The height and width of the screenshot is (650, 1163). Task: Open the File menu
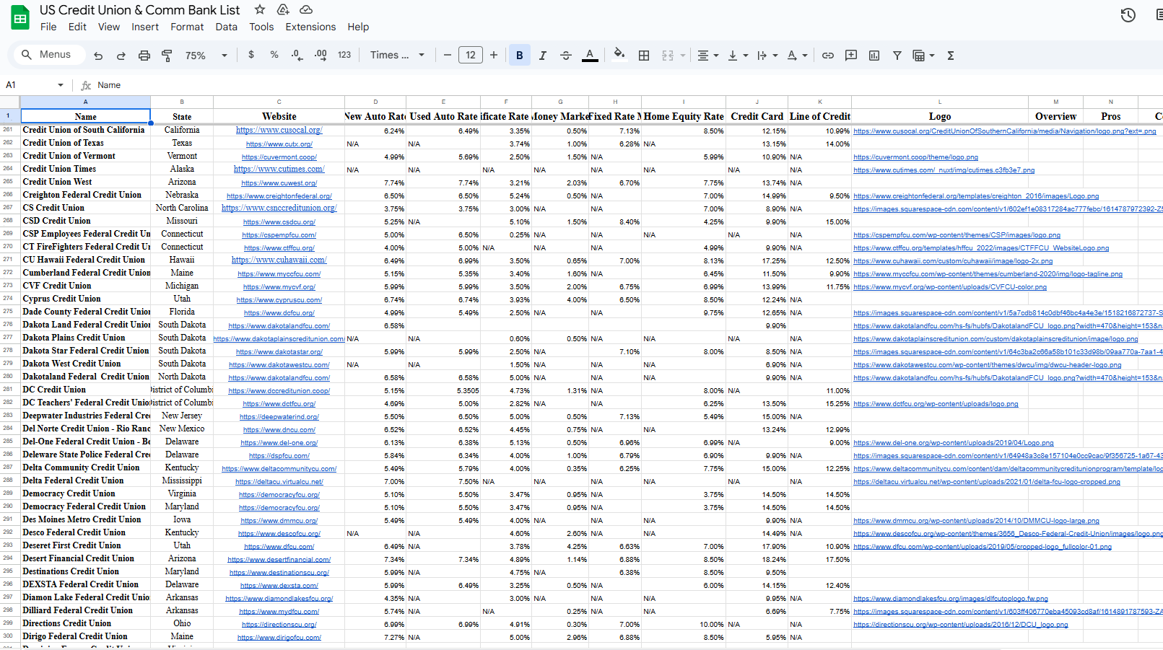[x=48, y=27]
